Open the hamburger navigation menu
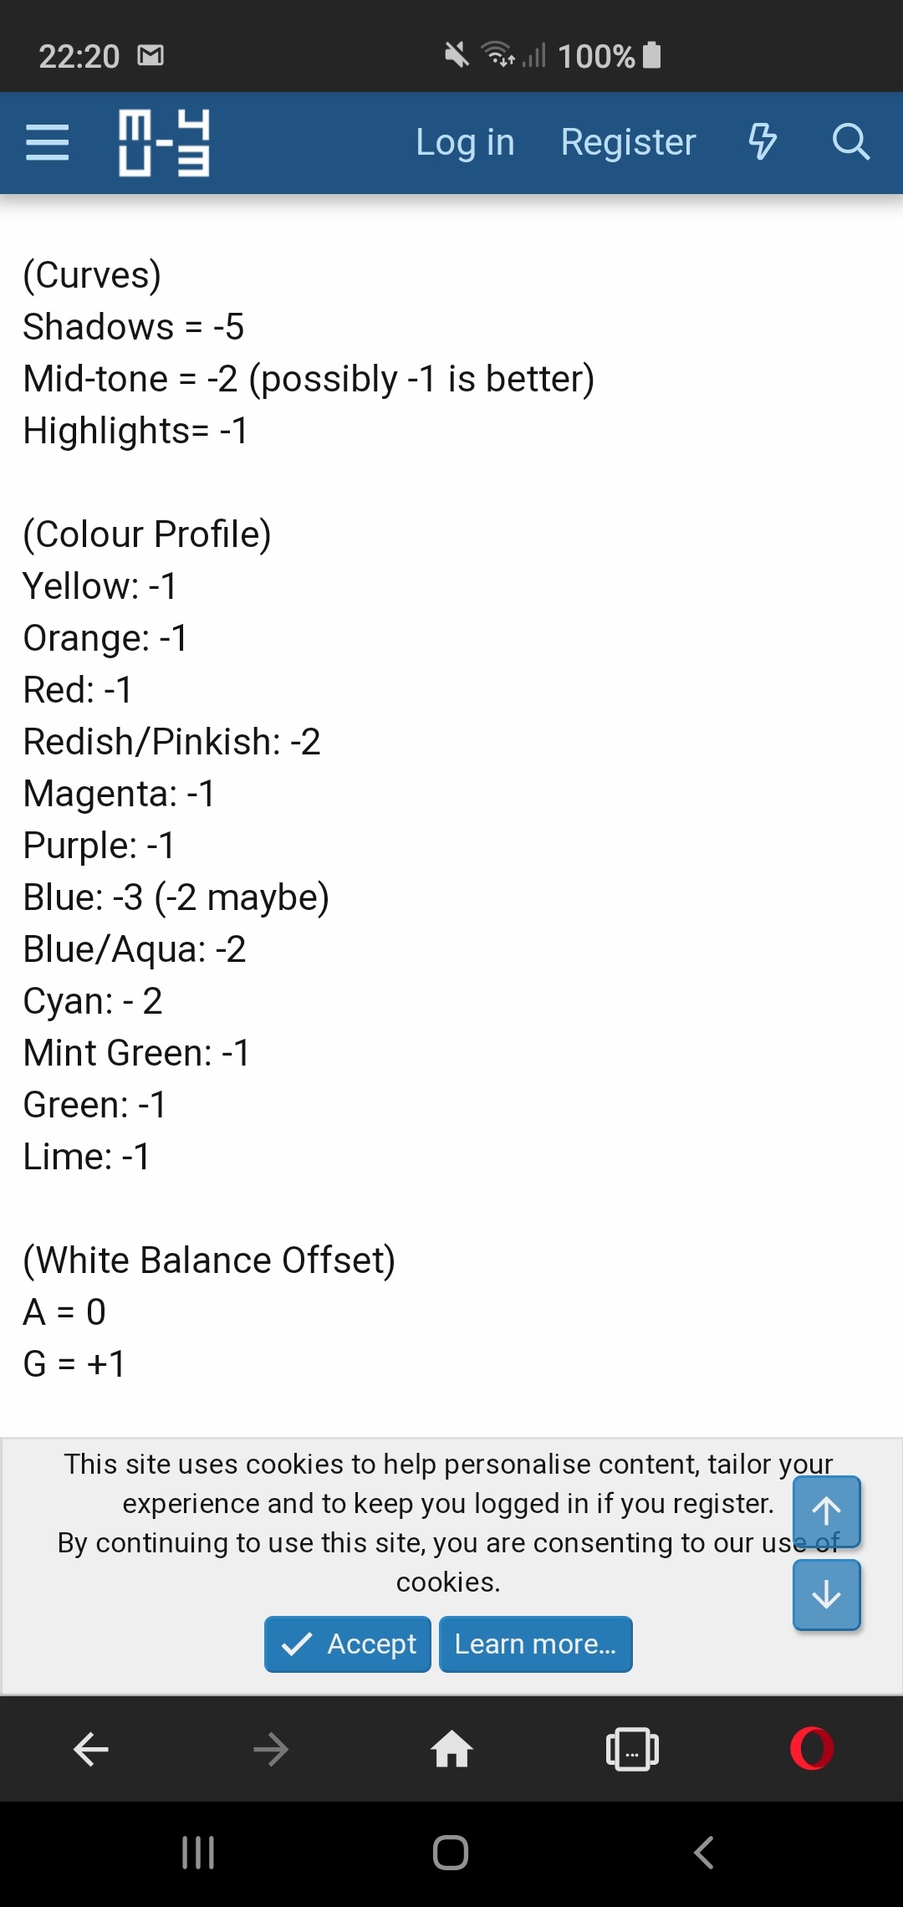Screen dimensions: 903x1907 coord(47,142)
